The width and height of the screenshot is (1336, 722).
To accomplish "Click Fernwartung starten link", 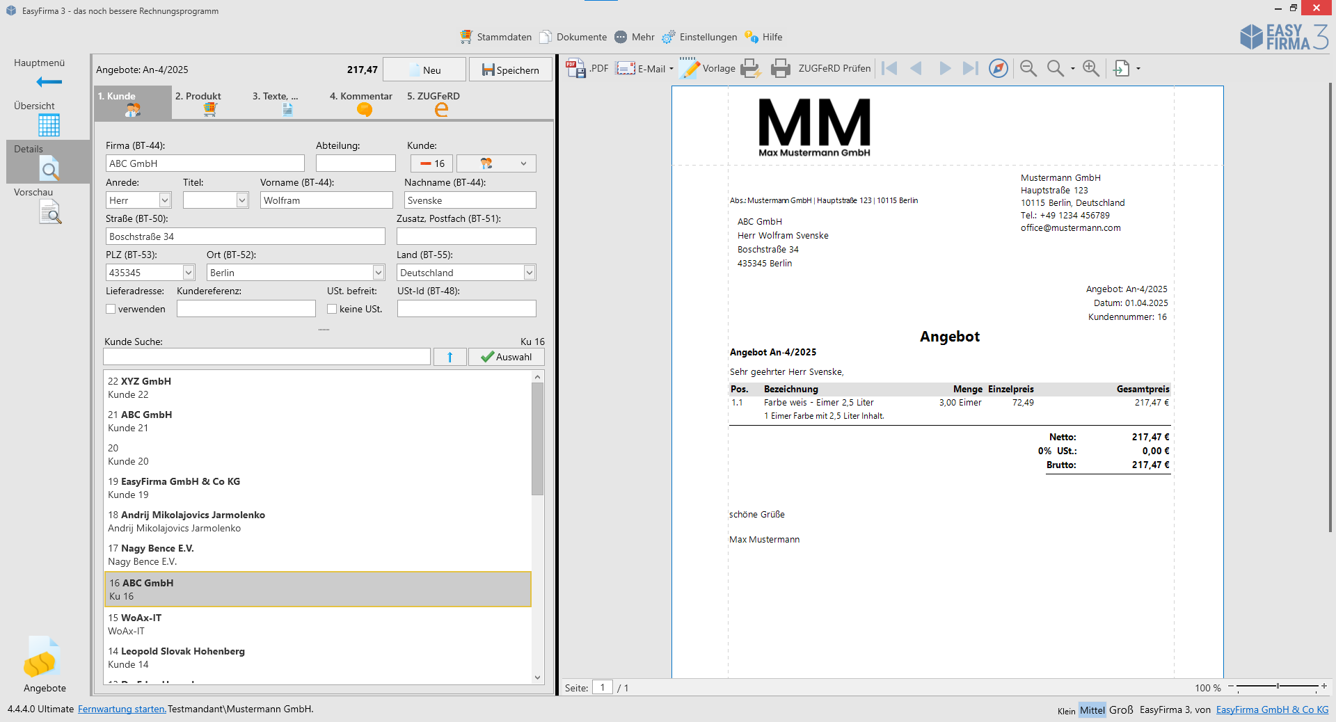I will pos(122,709).
